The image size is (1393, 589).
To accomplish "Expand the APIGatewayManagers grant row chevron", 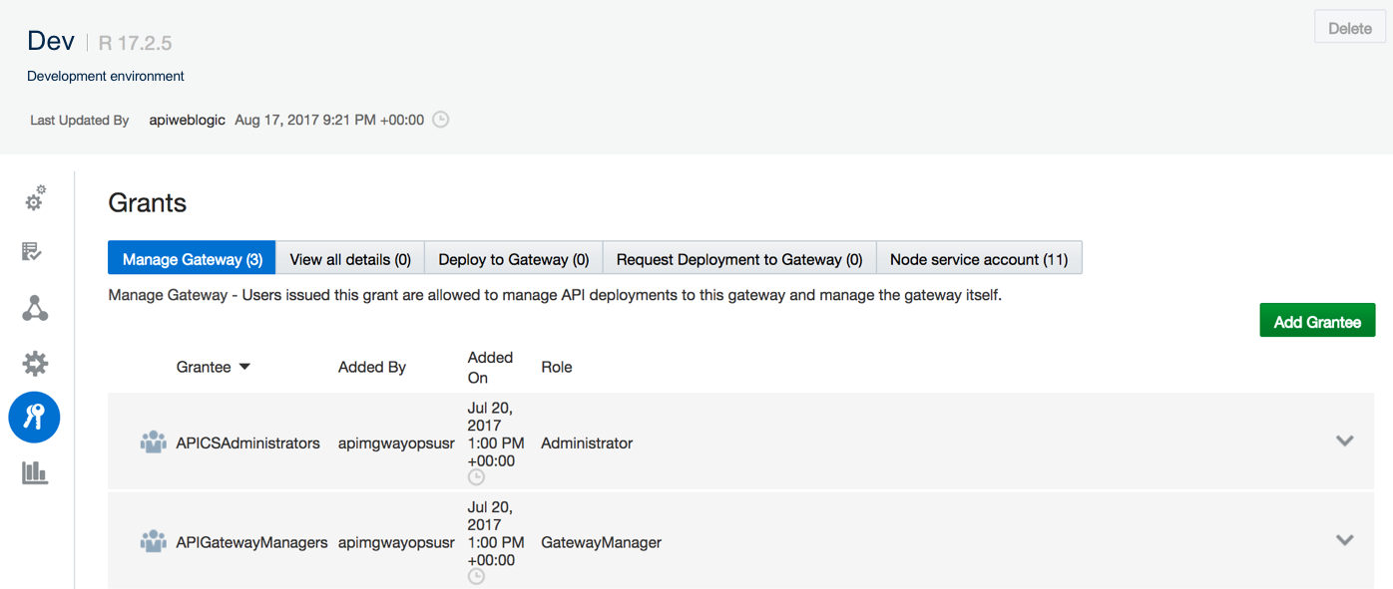I will pos(1344,540).
